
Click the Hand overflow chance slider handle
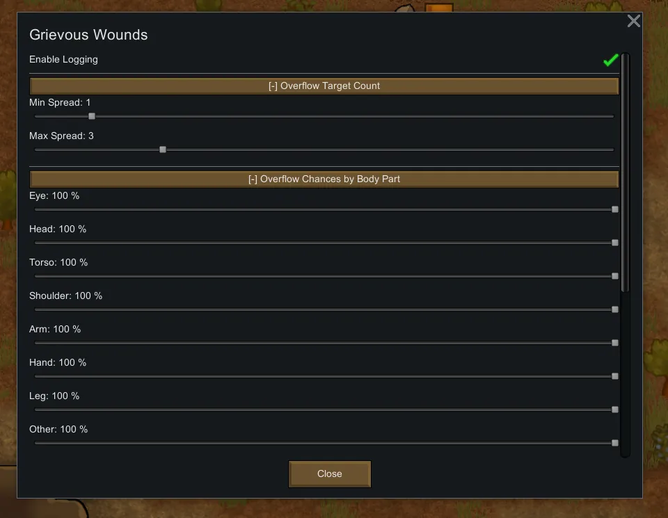click(x=615, y=376)
